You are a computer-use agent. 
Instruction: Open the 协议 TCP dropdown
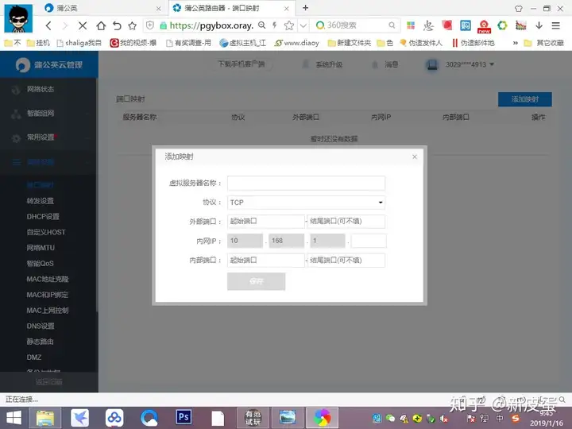306,203
